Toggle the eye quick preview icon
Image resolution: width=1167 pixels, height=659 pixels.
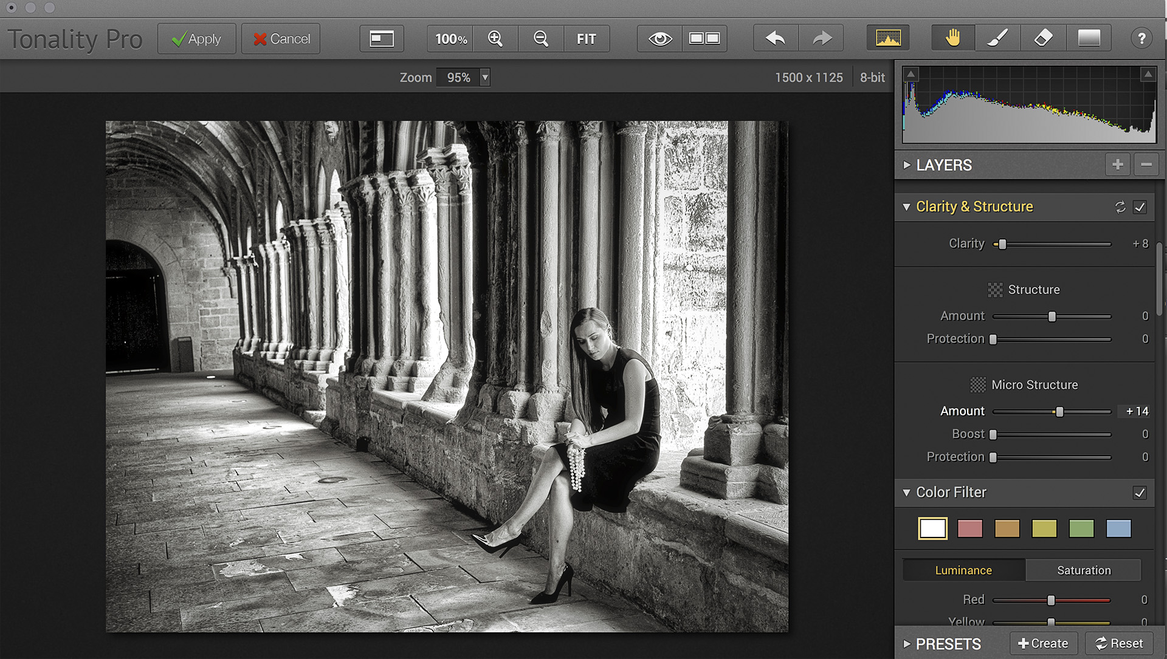659,39
